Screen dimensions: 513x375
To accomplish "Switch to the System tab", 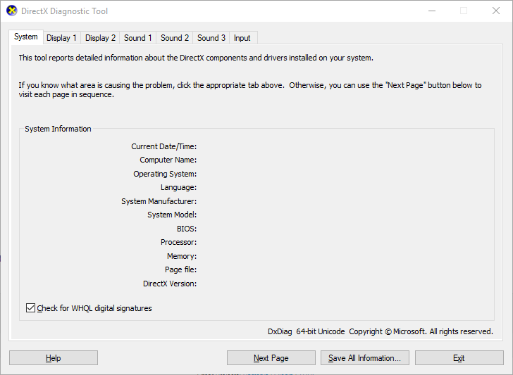I will coord(26,37).
